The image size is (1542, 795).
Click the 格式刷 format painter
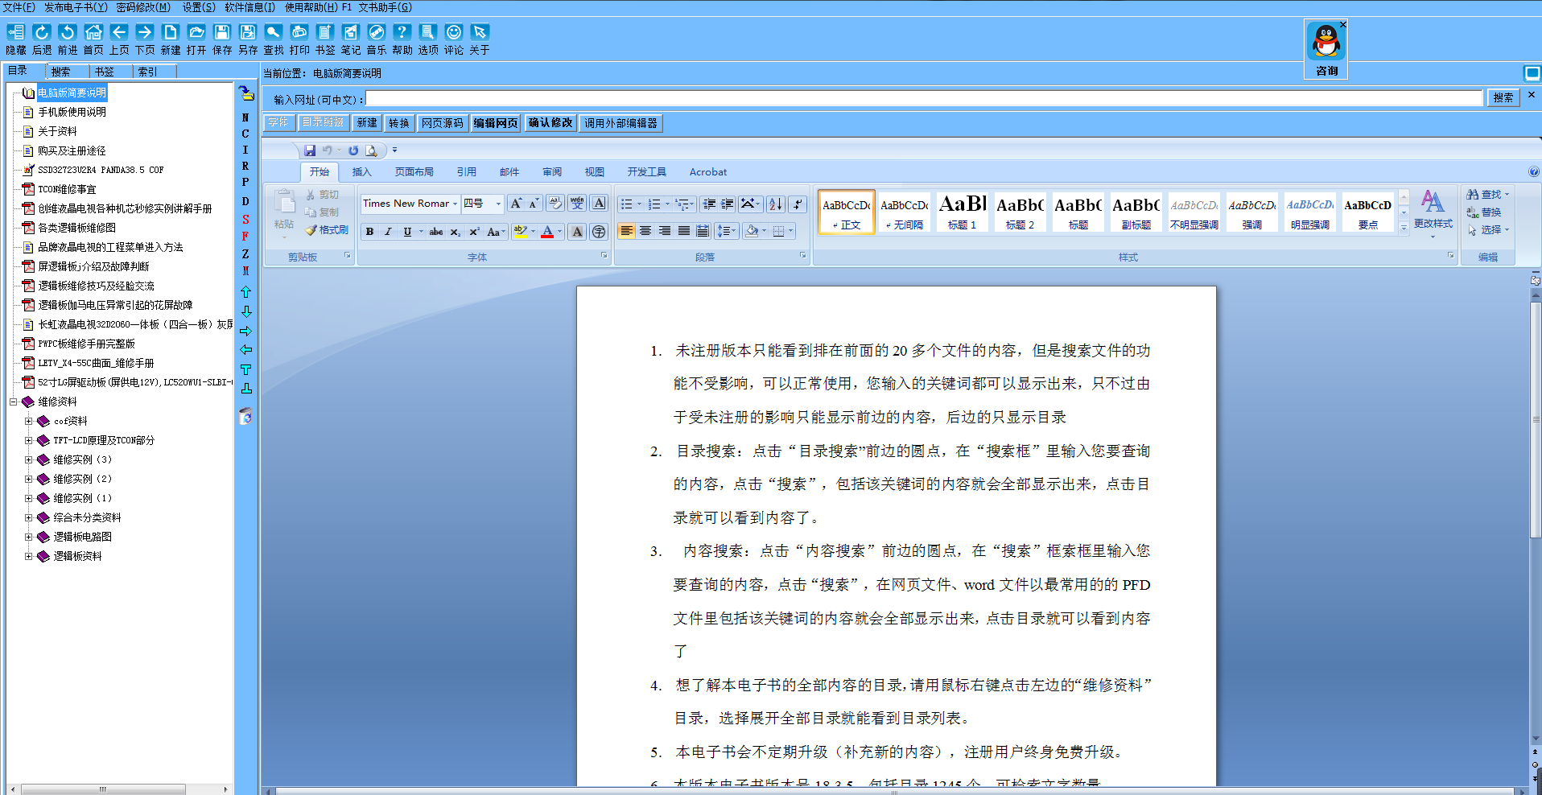[x=327, y=230]
